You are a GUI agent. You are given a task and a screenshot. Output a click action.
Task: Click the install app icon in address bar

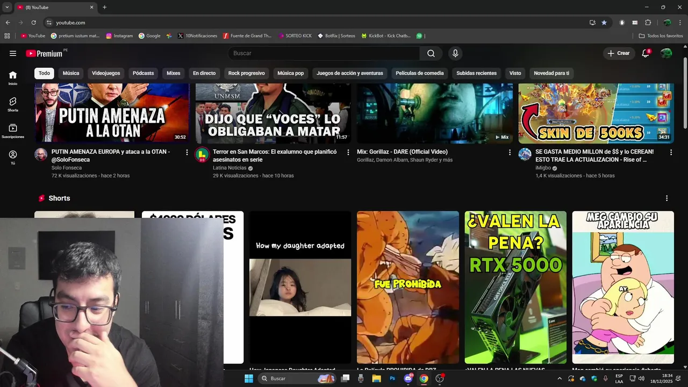[592, 23]
